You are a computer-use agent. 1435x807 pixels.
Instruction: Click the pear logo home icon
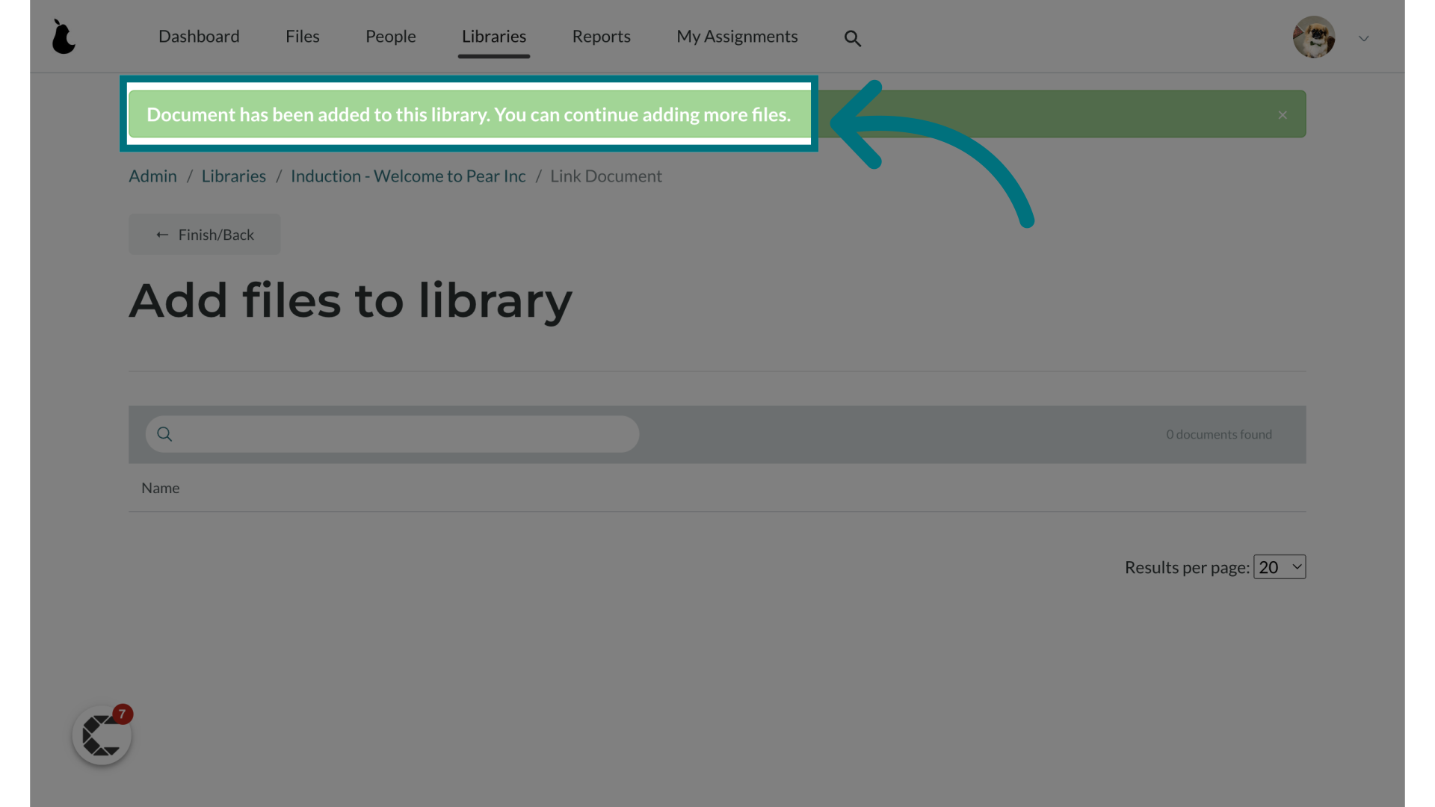click(64, 37)
